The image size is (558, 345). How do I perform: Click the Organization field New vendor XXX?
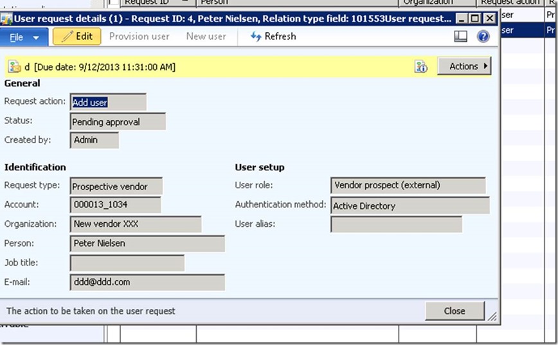[x=135, y=224]
